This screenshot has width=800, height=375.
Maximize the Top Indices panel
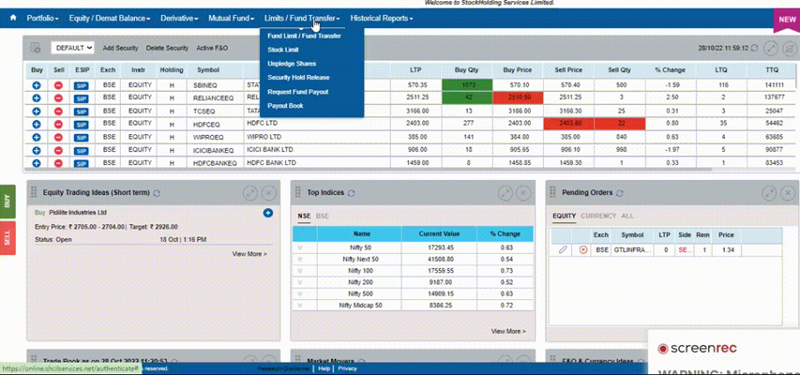[505, 192]
